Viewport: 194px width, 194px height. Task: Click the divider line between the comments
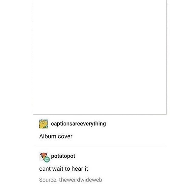click(100, 146)
